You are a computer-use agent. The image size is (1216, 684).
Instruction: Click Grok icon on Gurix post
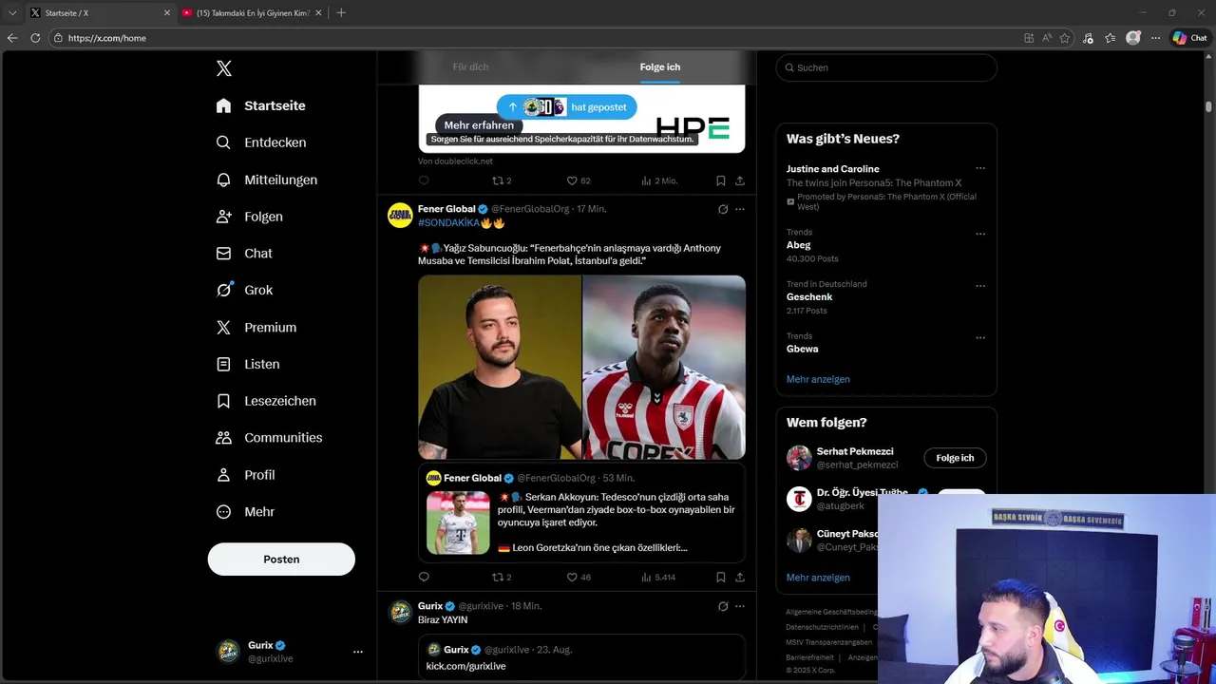723,606
